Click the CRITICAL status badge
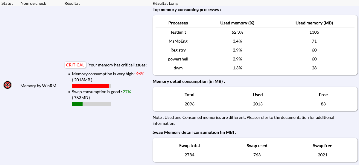 click(75, 65)
